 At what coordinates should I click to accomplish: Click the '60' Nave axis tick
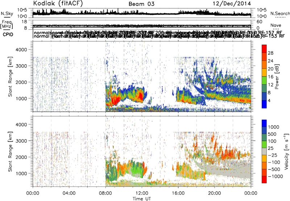(260, 22)
